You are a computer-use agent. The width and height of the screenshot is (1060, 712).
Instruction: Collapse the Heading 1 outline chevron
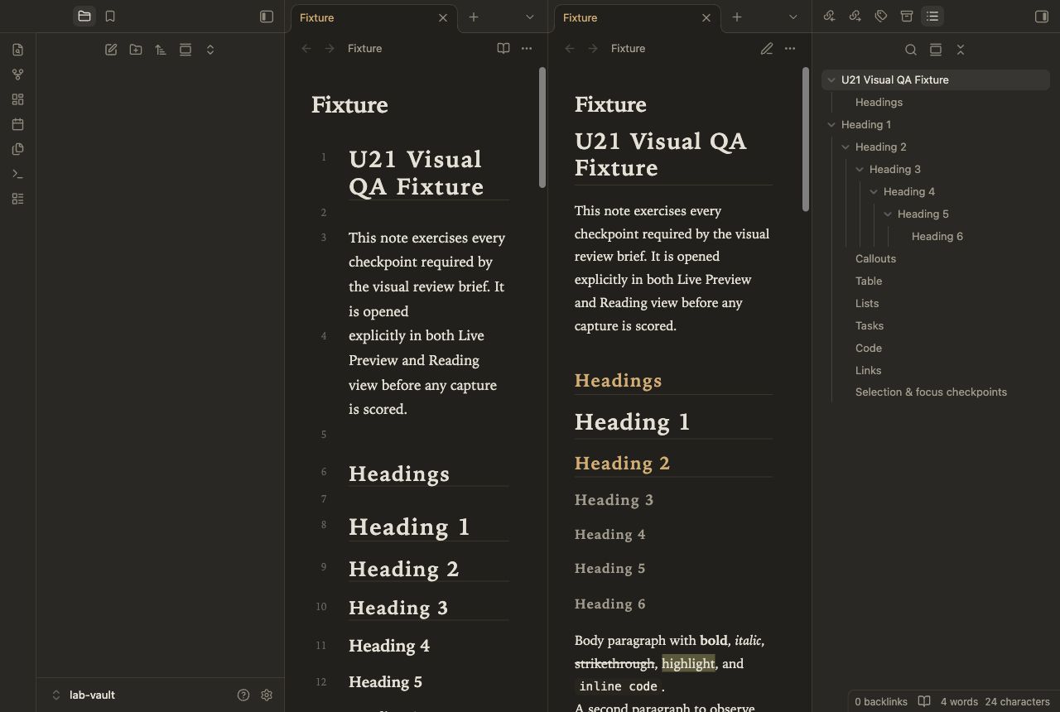tap(831, 125)
